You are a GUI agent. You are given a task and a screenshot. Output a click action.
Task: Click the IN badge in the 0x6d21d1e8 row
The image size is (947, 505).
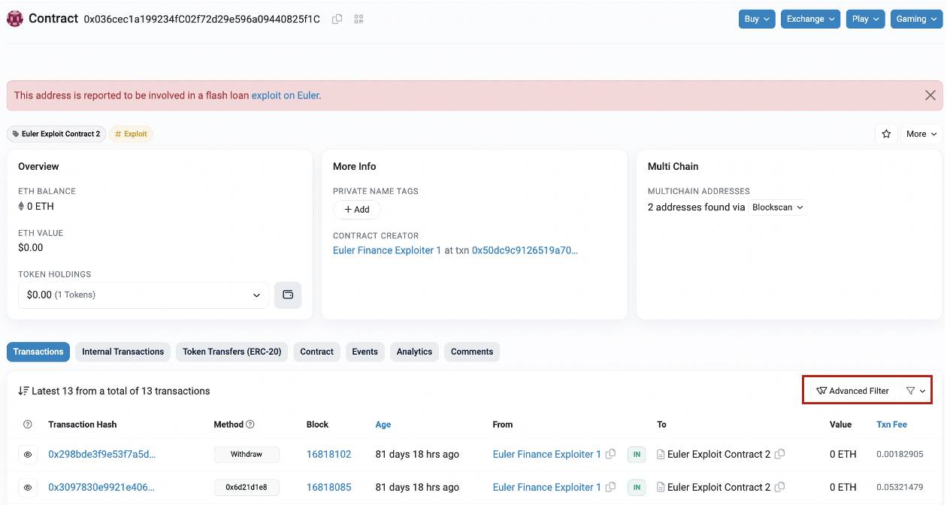point(637,487)
